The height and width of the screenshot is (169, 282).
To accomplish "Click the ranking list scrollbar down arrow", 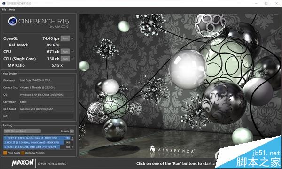I will [x=72, y=147].
